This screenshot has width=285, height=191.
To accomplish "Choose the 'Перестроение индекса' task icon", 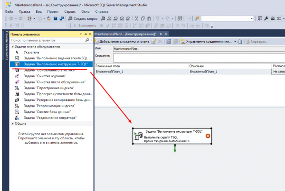I will tap(17, 88).
